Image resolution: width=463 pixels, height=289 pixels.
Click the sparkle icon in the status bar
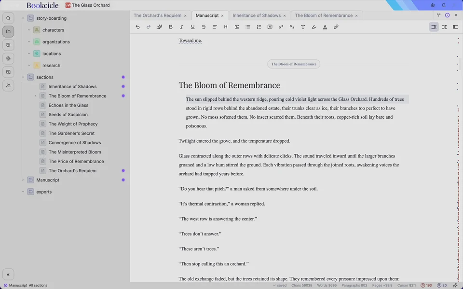coord(455,286)
